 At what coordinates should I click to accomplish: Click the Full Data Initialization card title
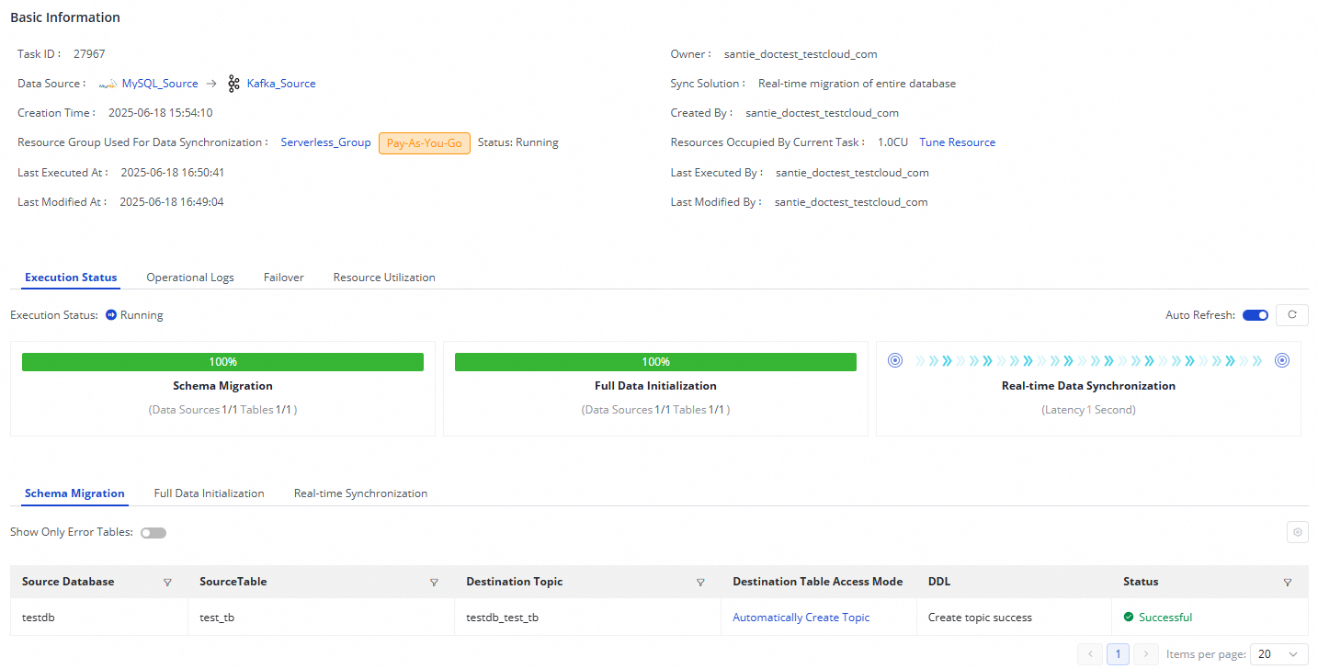tap(655, 386)
